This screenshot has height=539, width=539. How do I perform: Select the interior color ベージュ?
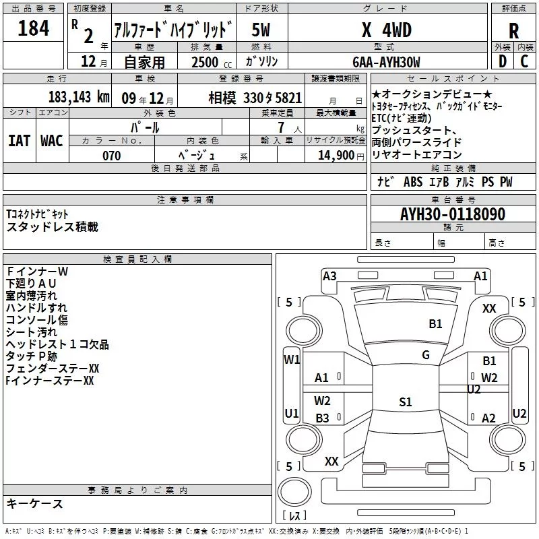[197, 156]
